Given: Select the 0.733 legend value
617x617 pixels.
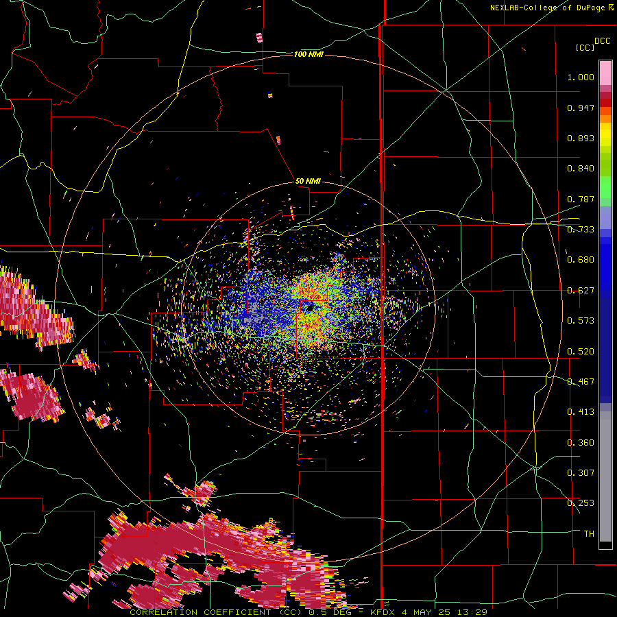Looking at the screenshot, I should pyautogui.click(x=581, y=230).
